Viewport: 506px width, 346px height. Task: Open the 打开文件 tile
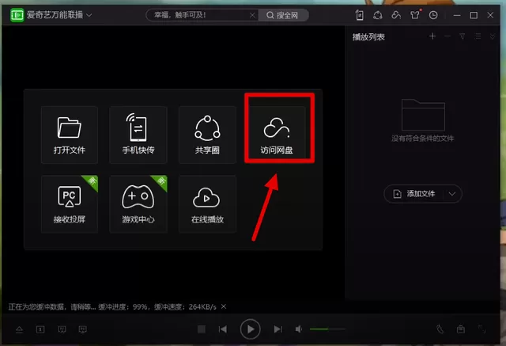(70, 135)
